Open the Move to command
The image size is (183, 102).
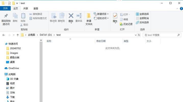click(53, 18)
